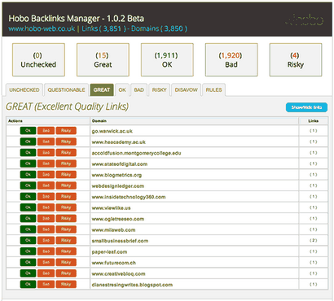Mark www.milaweb.com as Risky
Screen dimensions: 334x301
[66, 229]
